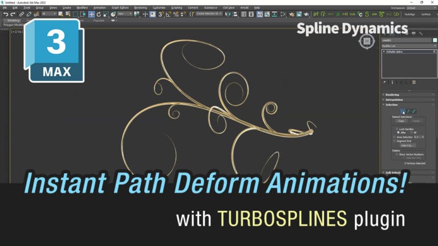Select the Select and Link tool
Image resolution: width=438 pixels, height=246 pixels.
[x=22, y=14]
